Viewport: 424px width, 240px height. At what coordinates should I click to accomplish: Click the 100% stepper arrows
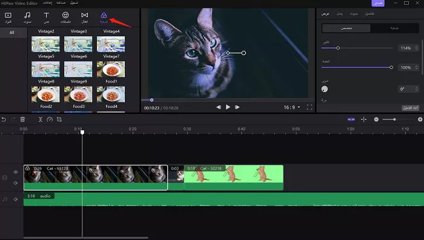coord(417,68)
